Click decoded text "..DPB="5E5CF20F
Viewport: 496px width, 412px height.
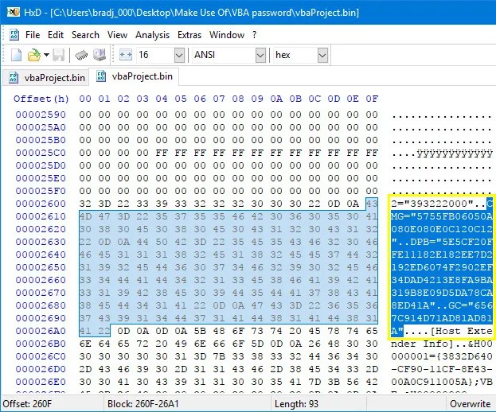click(442, 242)
